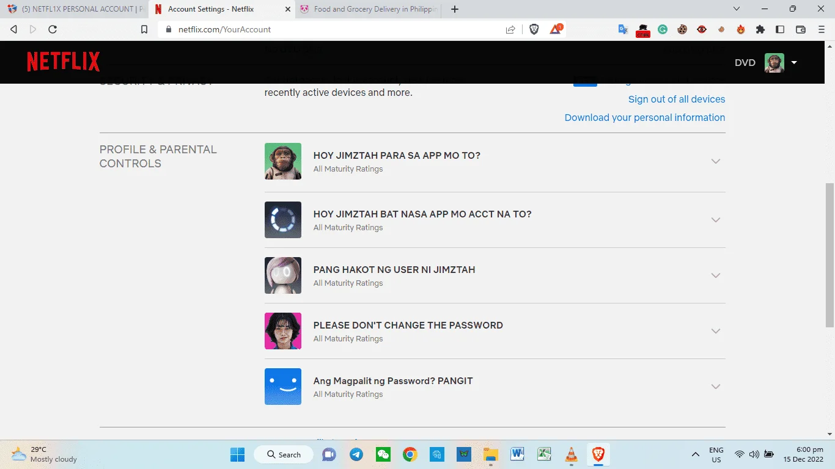Viewport: 835px width, 469px height.
Task: Click the white robot profile picture
Action: [283, 275]
